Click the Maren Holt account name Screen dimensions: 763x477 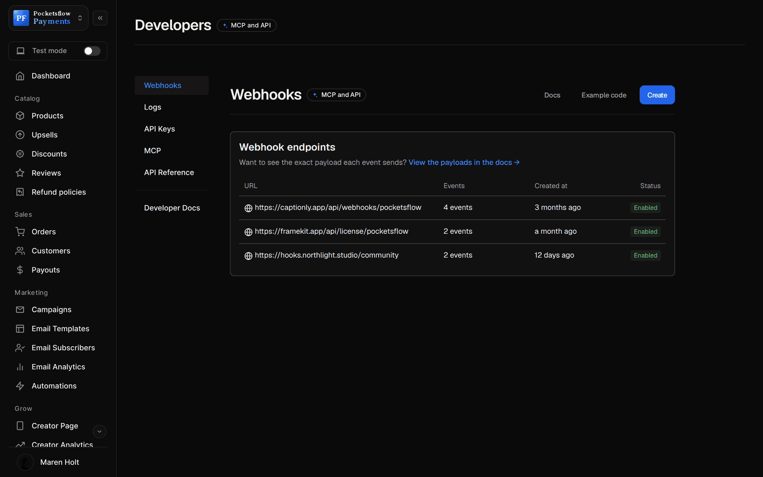[x=60, y=462]
